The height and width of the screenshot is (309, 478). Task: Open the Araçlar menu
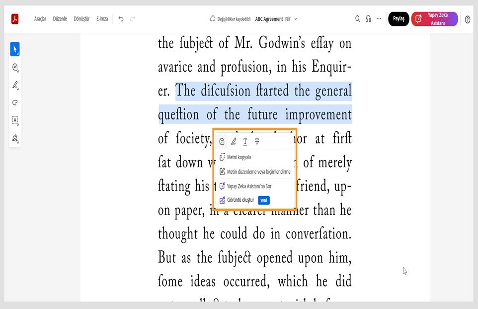40,19
